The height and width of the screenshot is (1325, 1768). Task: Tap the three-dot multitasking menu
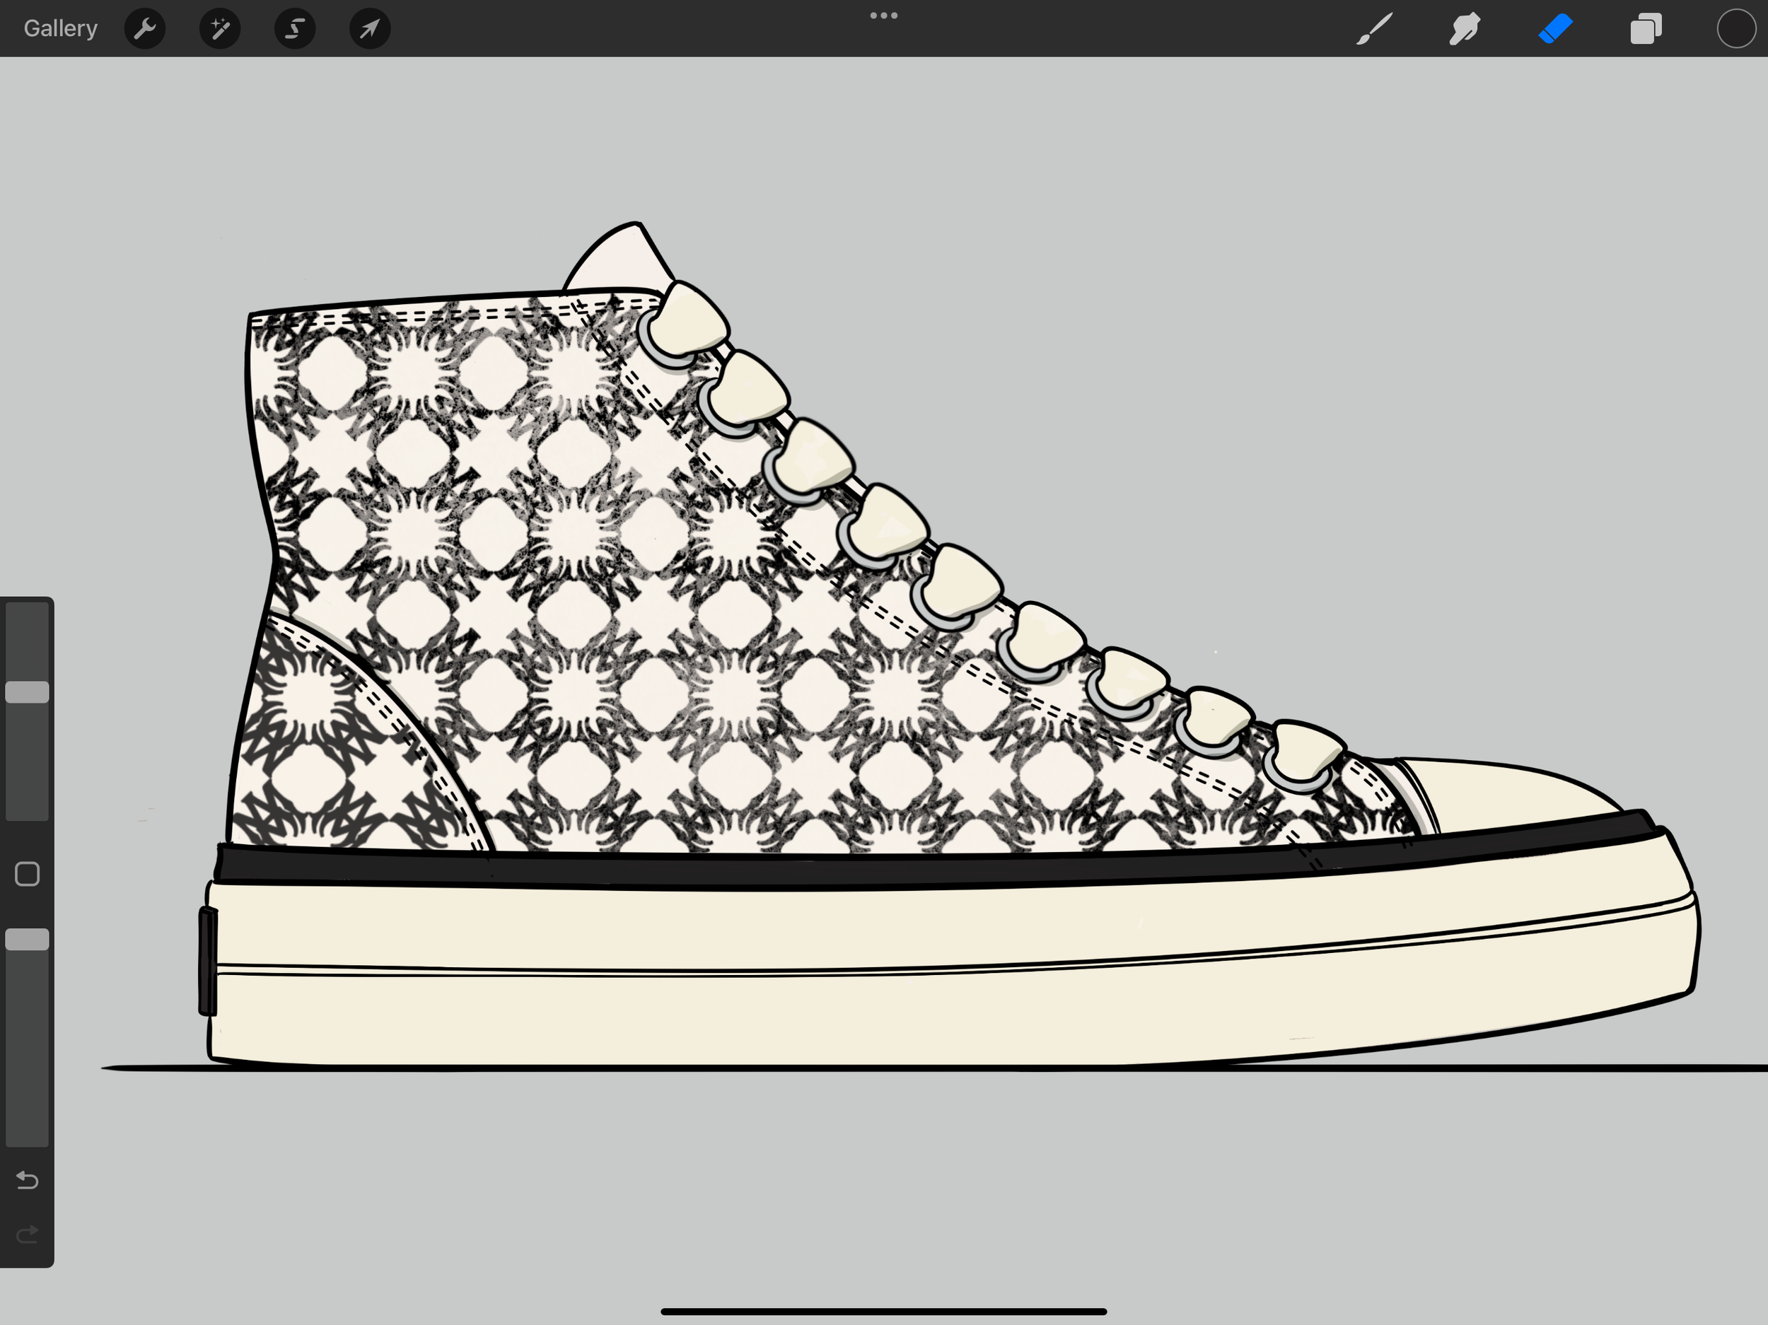click(x=883, y=15)
